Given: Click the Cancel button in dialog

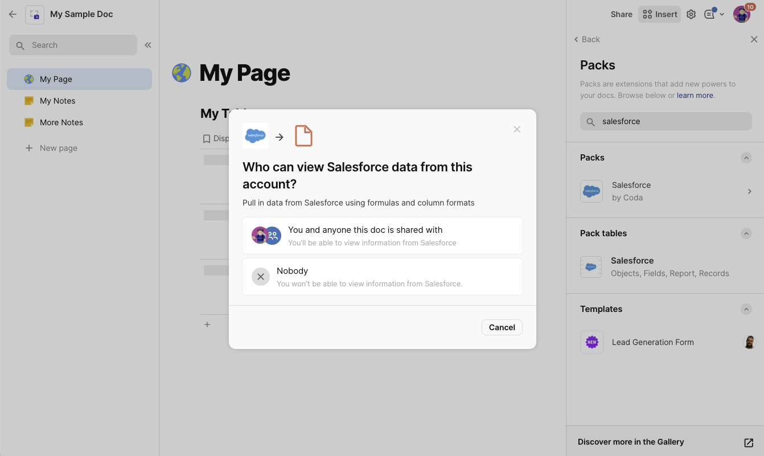Looking at the screenshot, I should click(x=502, y=327).
